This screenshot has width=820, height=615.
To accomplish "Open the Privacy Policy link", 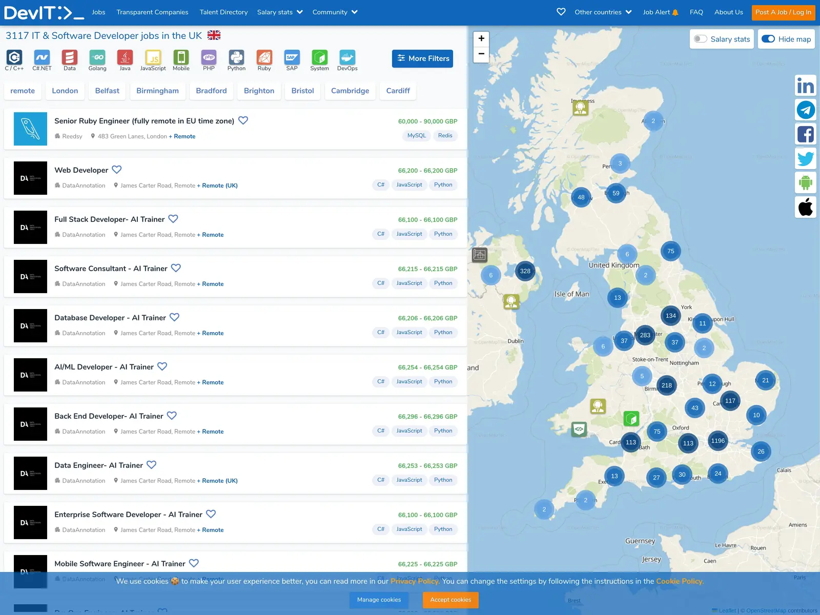I will tap(415, 581).
